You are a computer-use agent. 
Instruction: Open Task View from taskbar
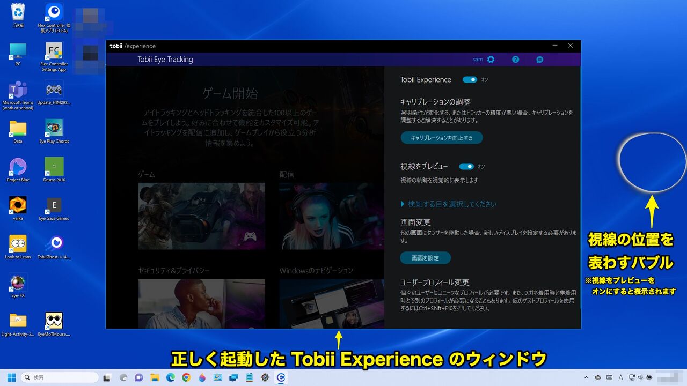tap(107, 377)
